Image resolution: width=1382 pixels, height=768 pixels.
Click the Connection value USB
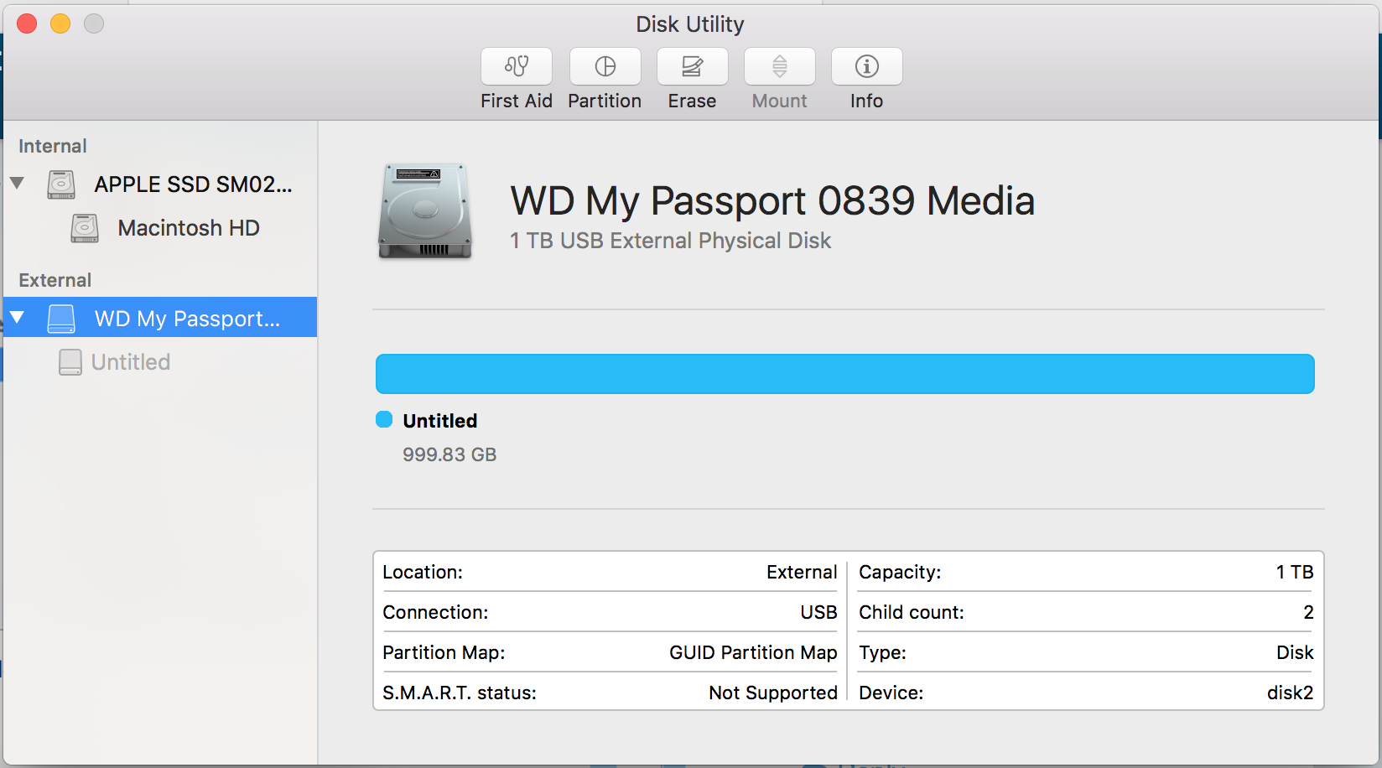(818, 612)
